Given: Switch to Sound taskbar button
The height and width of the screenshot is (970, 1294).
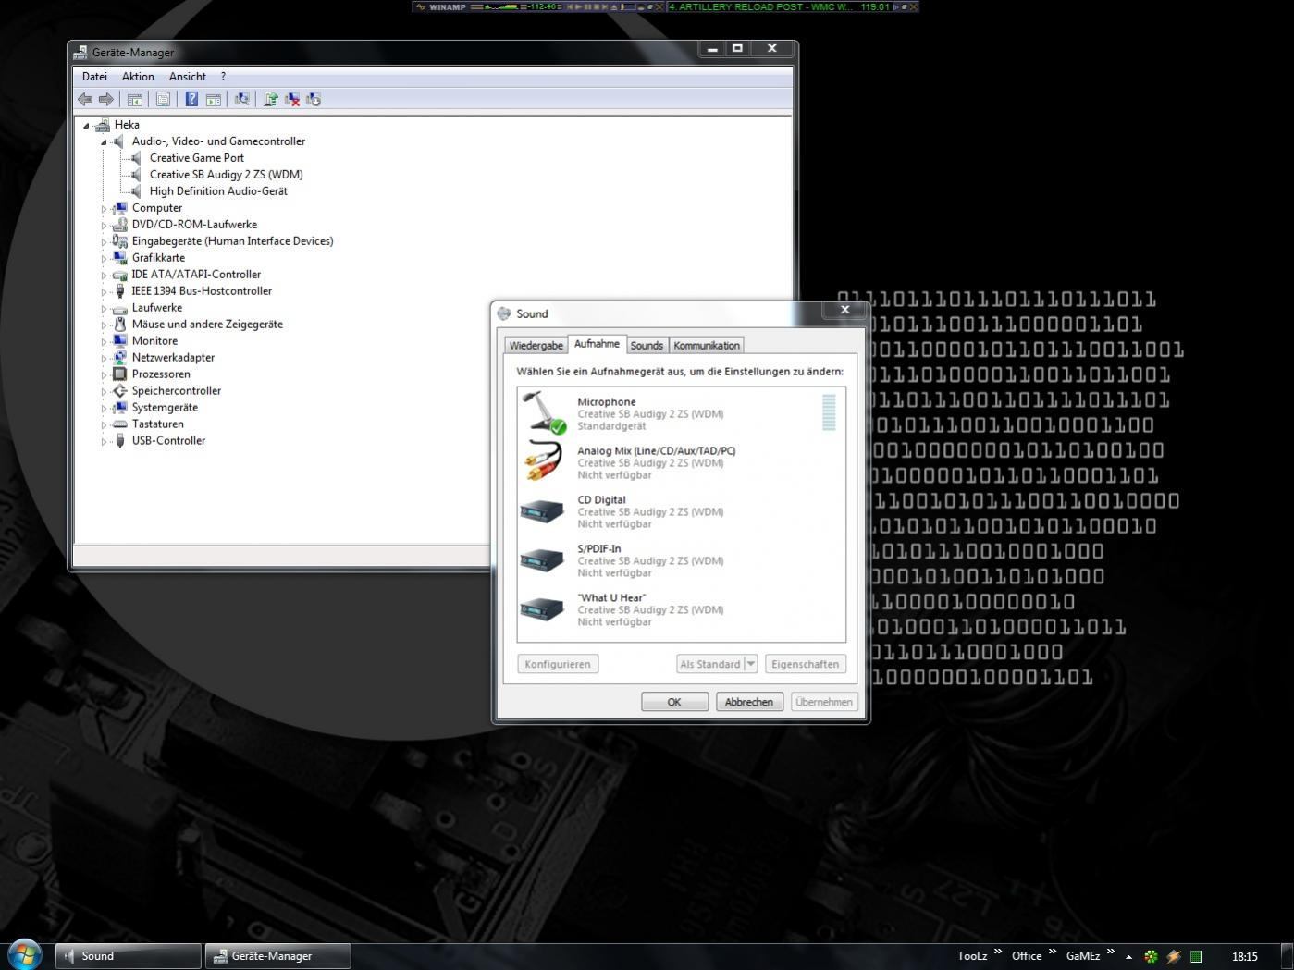Looking at the screenshot, I should pyautogui.click(x=129, y=956).
